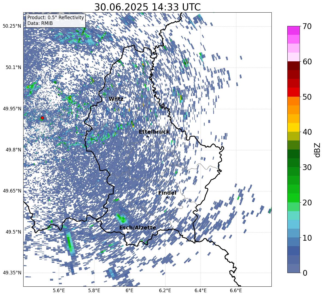
Task: Select the Data: RMIB label
Action: click(40, 23)
